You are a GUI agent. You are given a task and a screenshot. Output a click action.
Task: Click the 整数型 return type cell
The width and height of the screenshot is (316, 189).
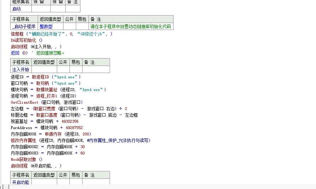pos(50,26)
